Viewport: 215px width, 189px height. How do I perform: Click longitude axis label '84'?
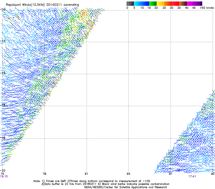128,174
